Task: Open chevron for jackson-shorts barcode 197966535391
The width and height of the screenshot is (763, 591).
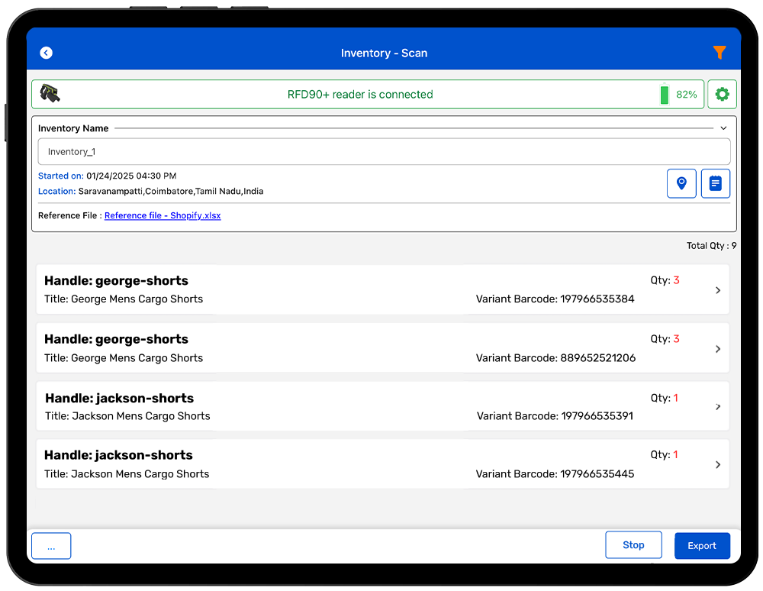Action: click(718, 407)
